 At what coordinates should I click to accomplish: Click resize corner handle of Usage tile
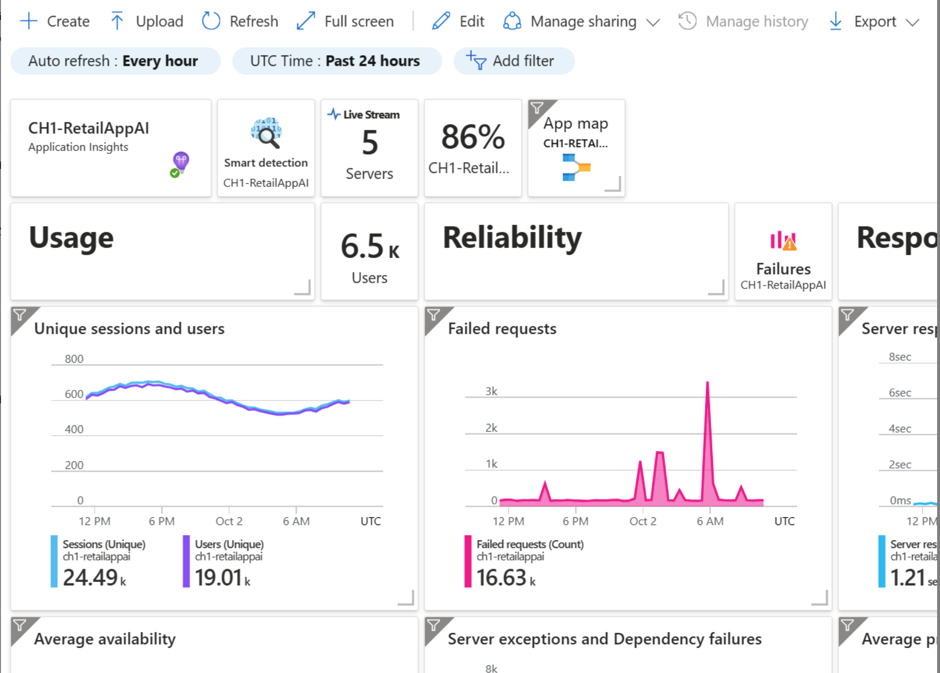[x=303, y=287]
